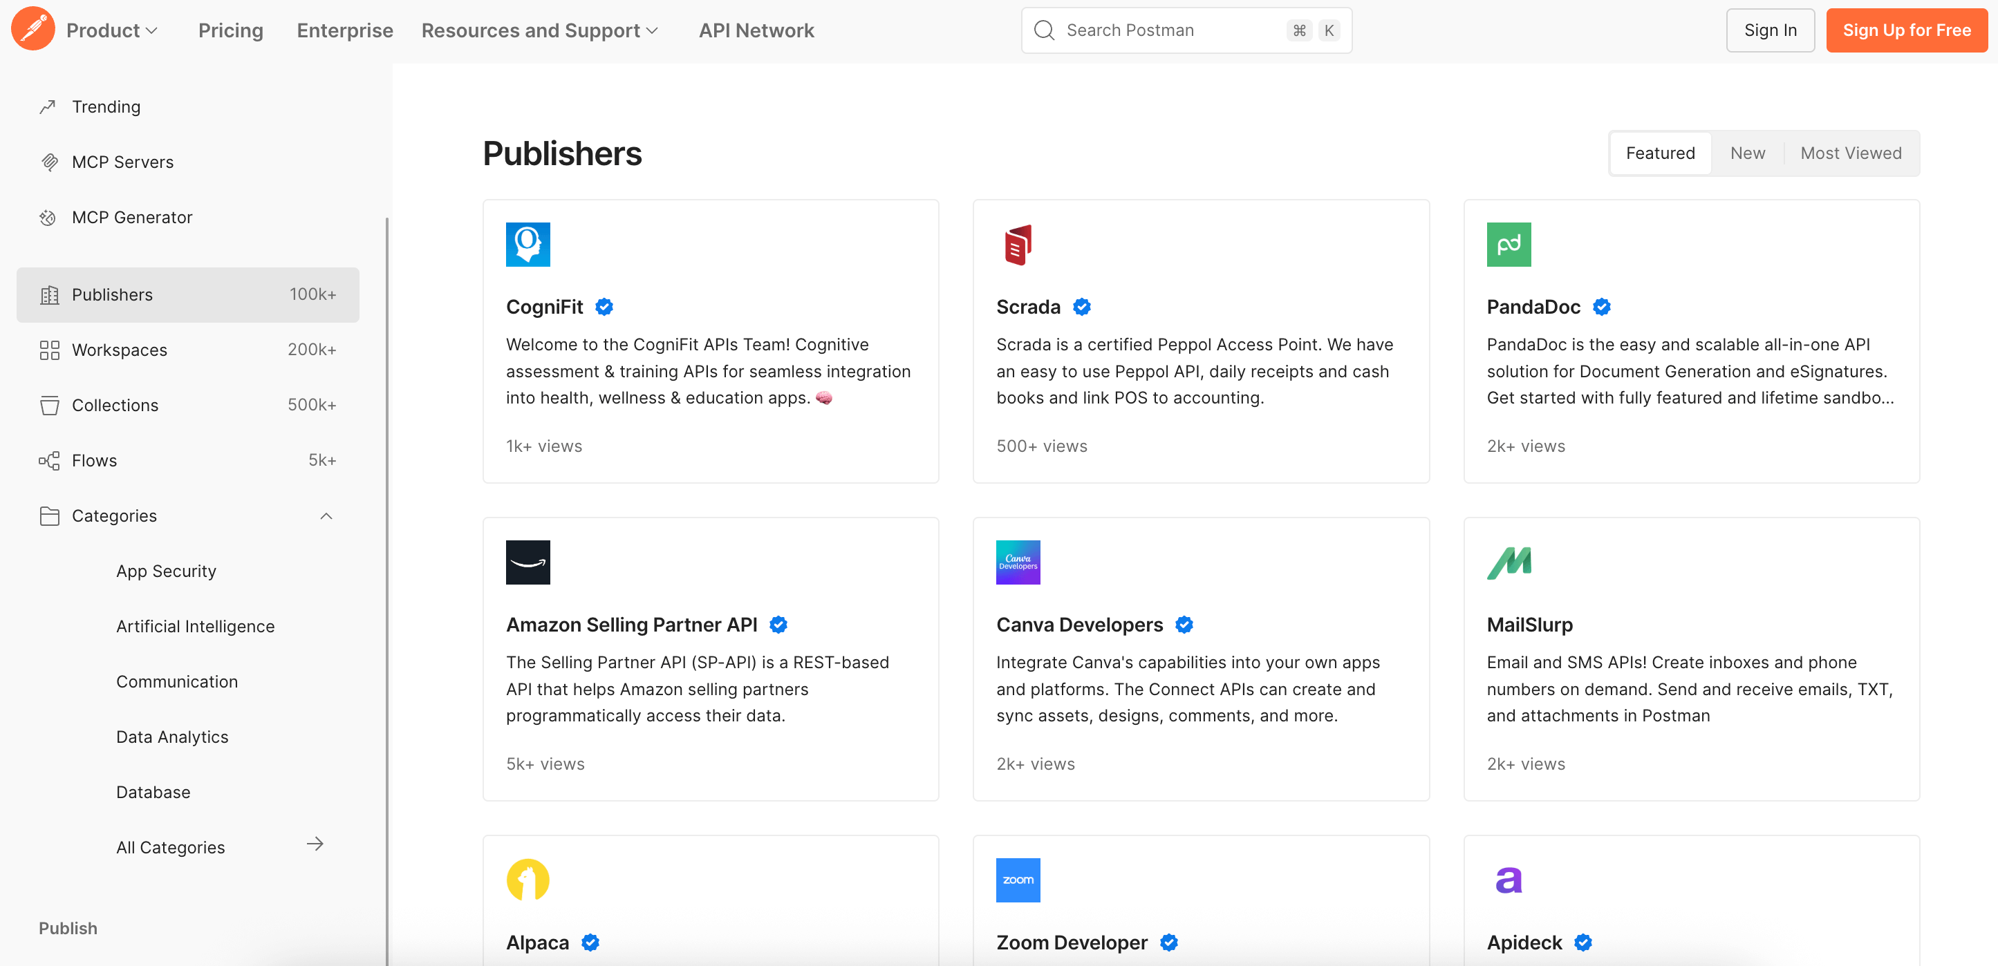
Task: Click the CogniFit publisher logo
Action: tap(527, 244)
